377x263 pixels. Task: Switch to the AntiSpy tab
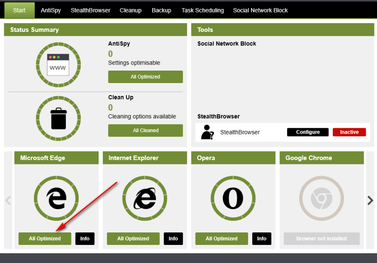[x=51, y=10]
